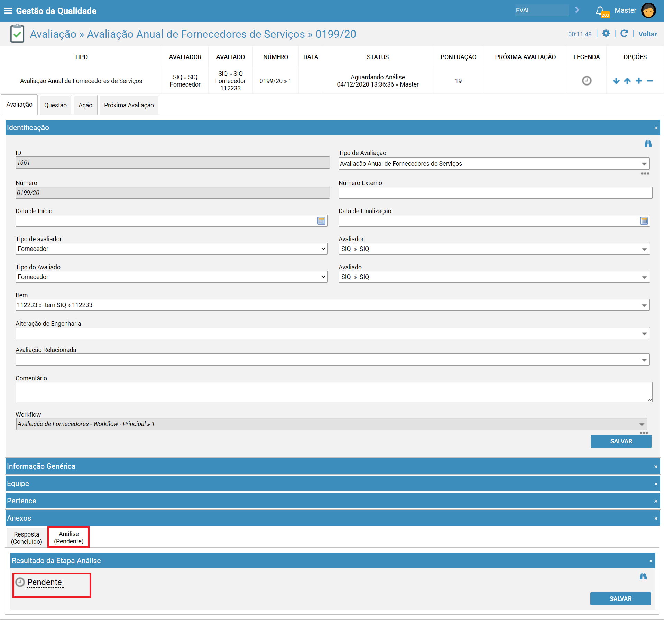Switch to the Próxima Avaliação tab

click(129, 105)
